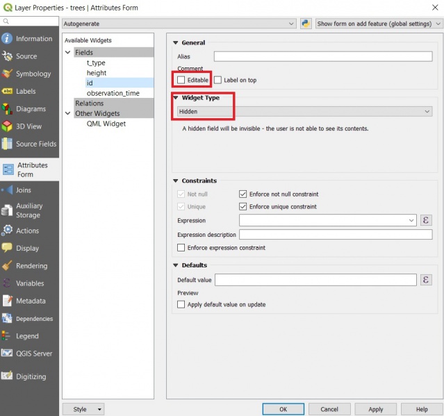Viewport: 444px width, 416px height.
Task: Switch to the Source Fields tab
Action: 35,144
